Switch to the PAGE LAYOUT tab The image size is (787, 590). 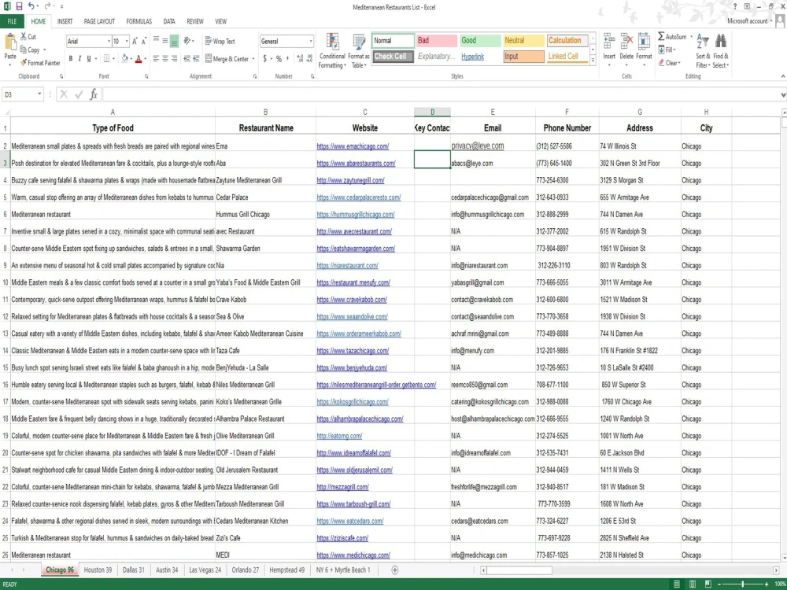click(99, 21)
